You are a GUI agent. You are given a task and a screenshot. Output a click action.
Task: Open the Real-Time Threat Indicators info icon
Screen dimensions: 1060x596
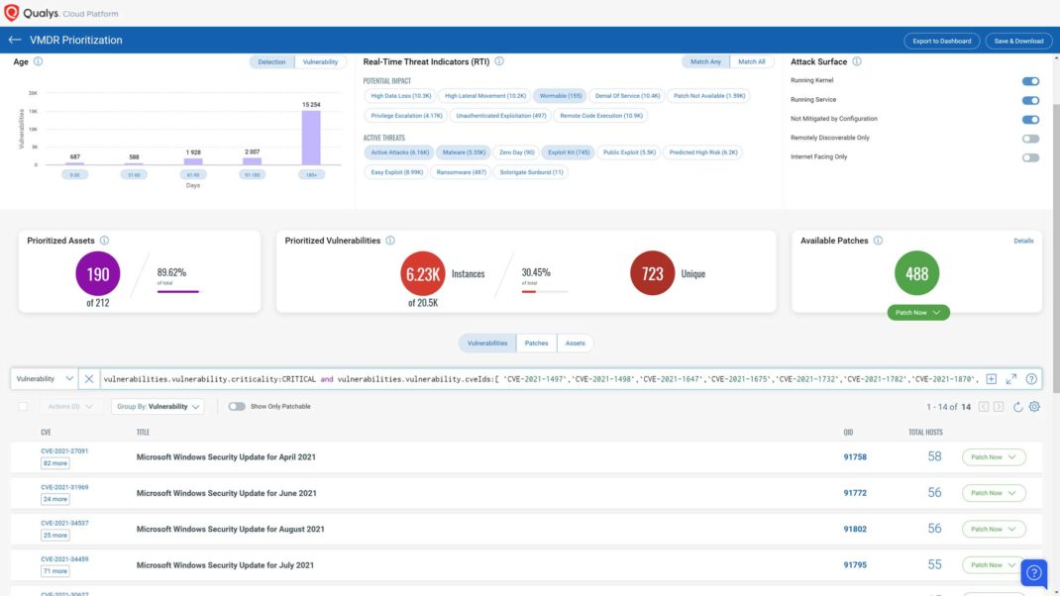499,61
